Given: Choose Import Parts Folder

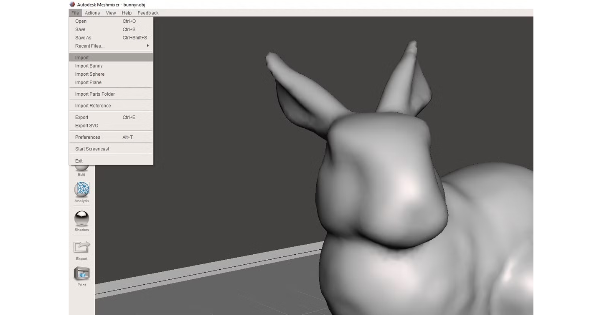Looking at the screenshot, I should pyautogui.click(x=95, y=94).
